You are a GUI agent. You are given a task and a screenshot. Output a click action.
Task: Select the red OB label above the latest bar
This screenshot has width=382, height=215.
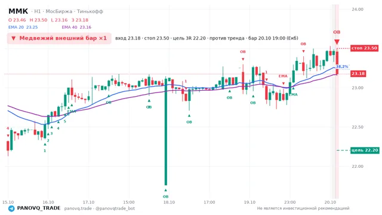[337, 32]
